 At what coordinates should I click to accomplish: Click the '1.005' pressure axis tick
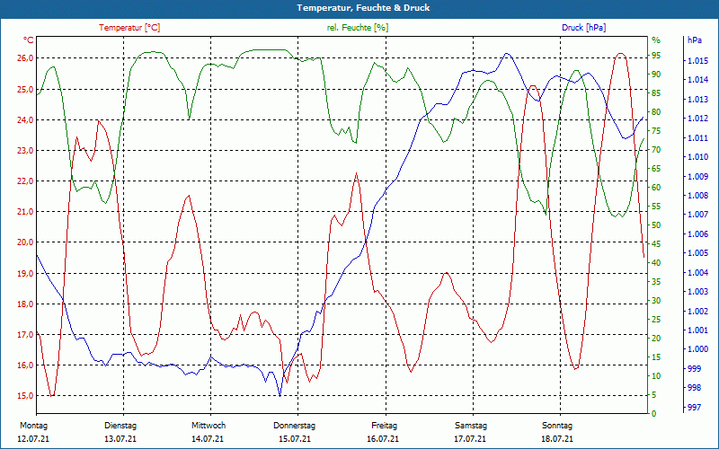(x=697, y=253)
